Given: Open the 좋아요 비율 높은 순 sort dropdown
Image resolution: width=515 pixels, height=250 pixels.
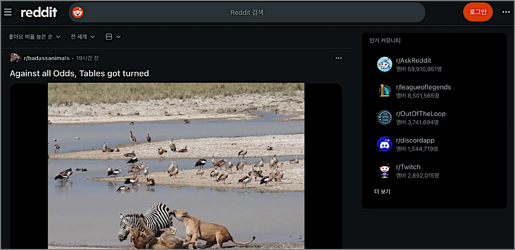Looking at the screenshot, I should (35, 37).
